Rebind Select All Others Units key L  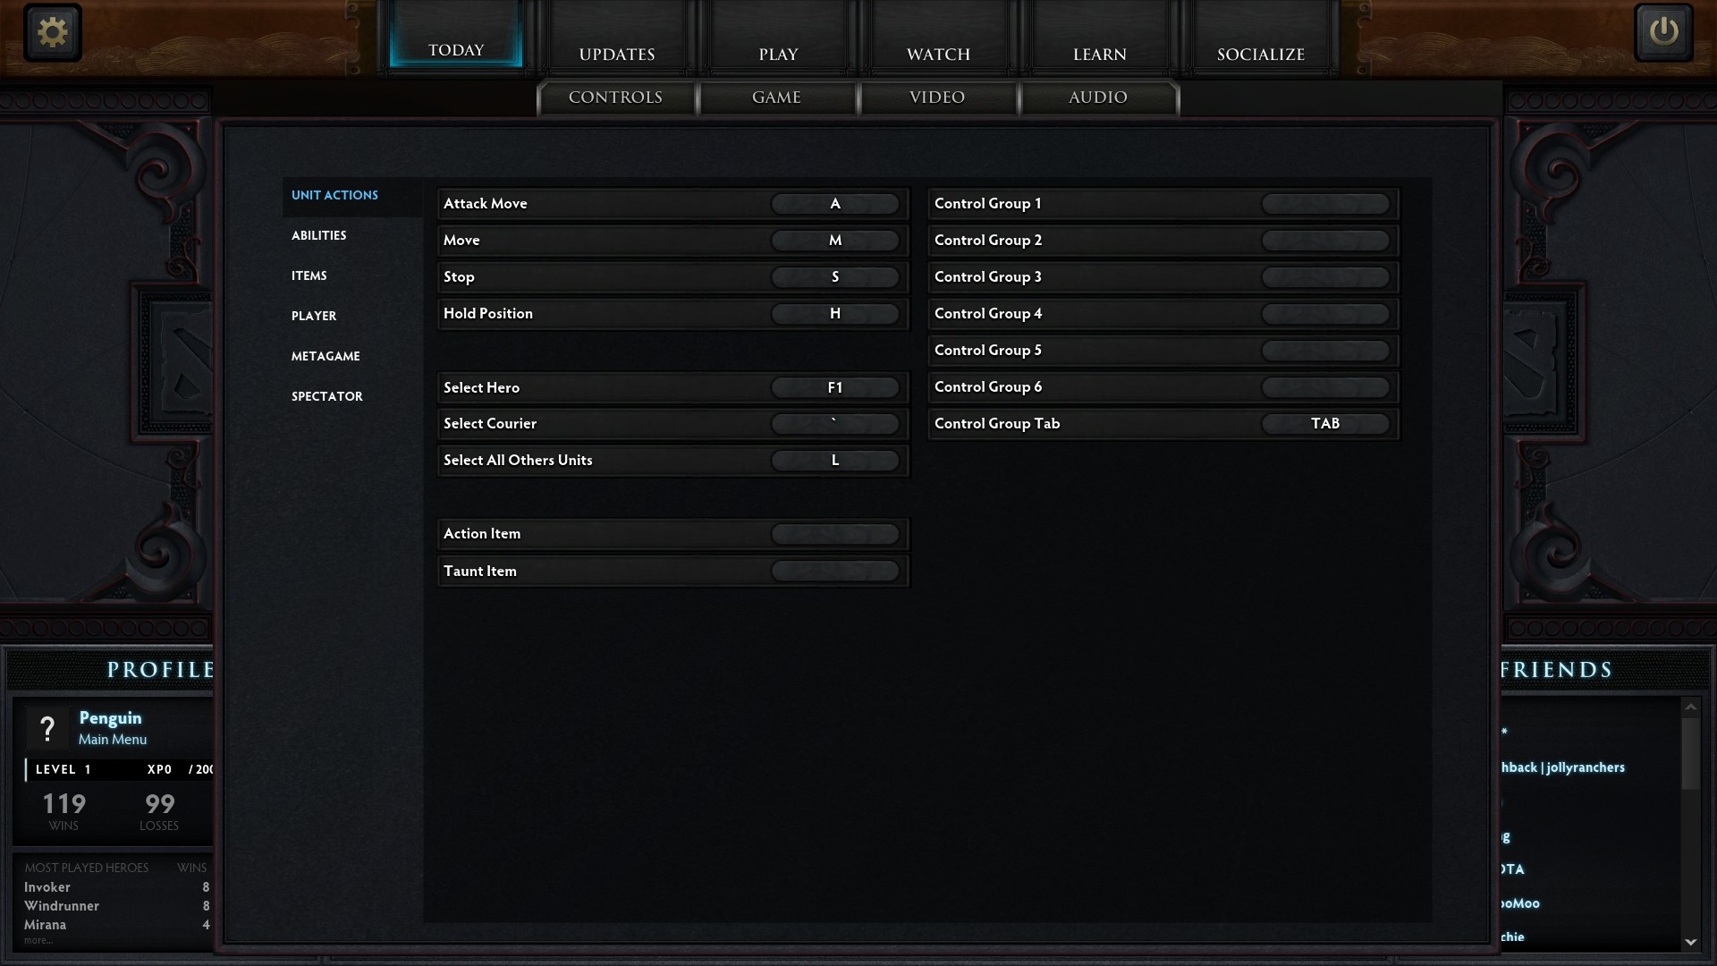coord(835,461)
